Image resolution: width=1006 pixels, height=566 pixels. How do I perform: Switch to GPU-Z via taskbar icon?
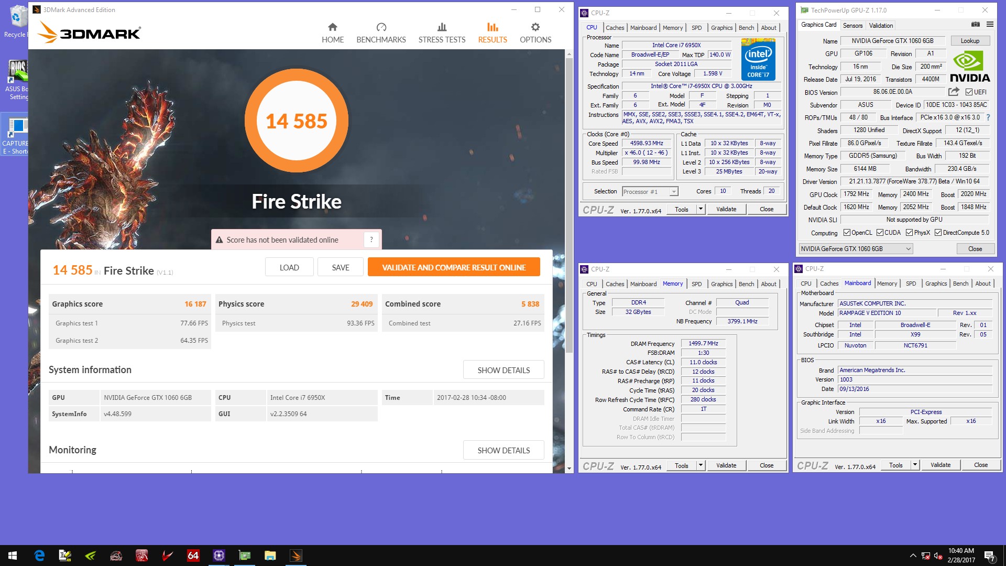(x=244, y=556)
